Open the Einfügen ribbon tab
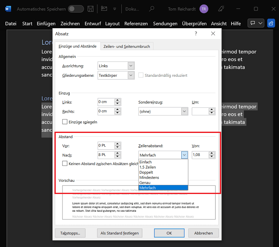The width and height of the screenshot is (279, 247). point(46,23)
